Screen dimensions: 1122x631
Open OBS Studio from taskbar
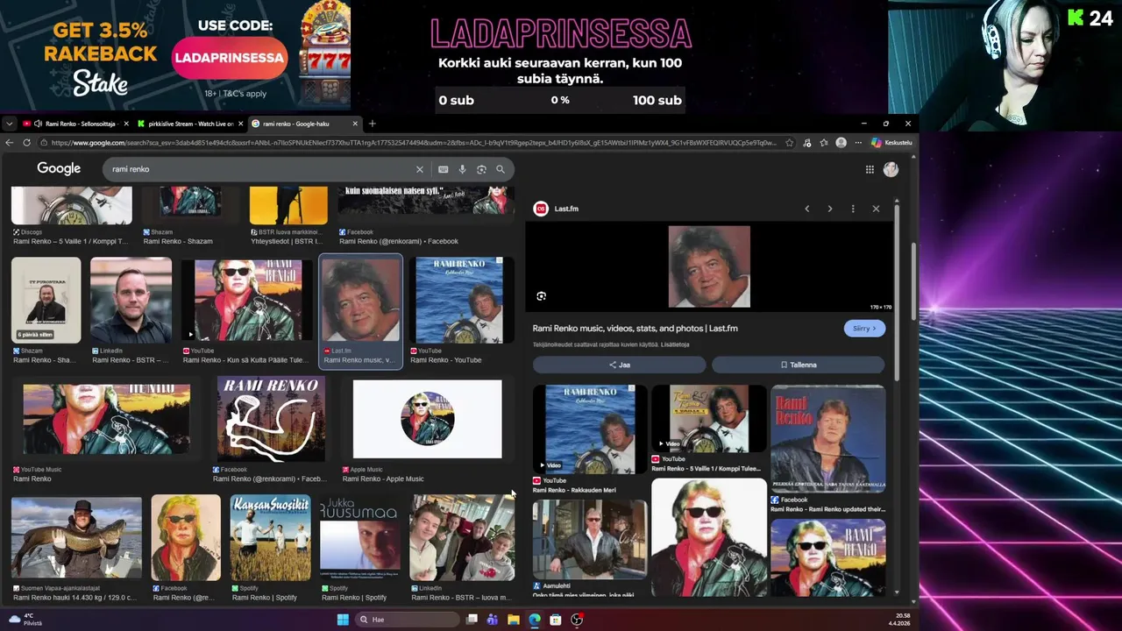(577, 620)
